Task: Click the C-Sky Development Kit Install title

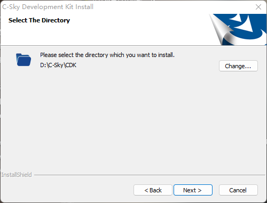Action: (48, 7)
